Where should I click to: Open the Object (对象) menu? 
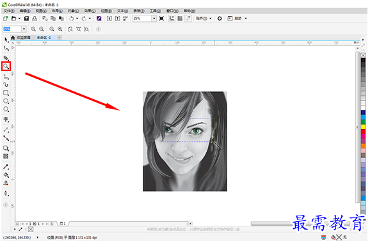(x=74, y=11)
